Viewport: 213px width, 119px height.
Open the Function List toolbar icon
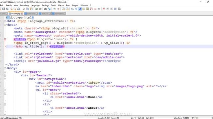pyautogui.click(x=91, y=9)
